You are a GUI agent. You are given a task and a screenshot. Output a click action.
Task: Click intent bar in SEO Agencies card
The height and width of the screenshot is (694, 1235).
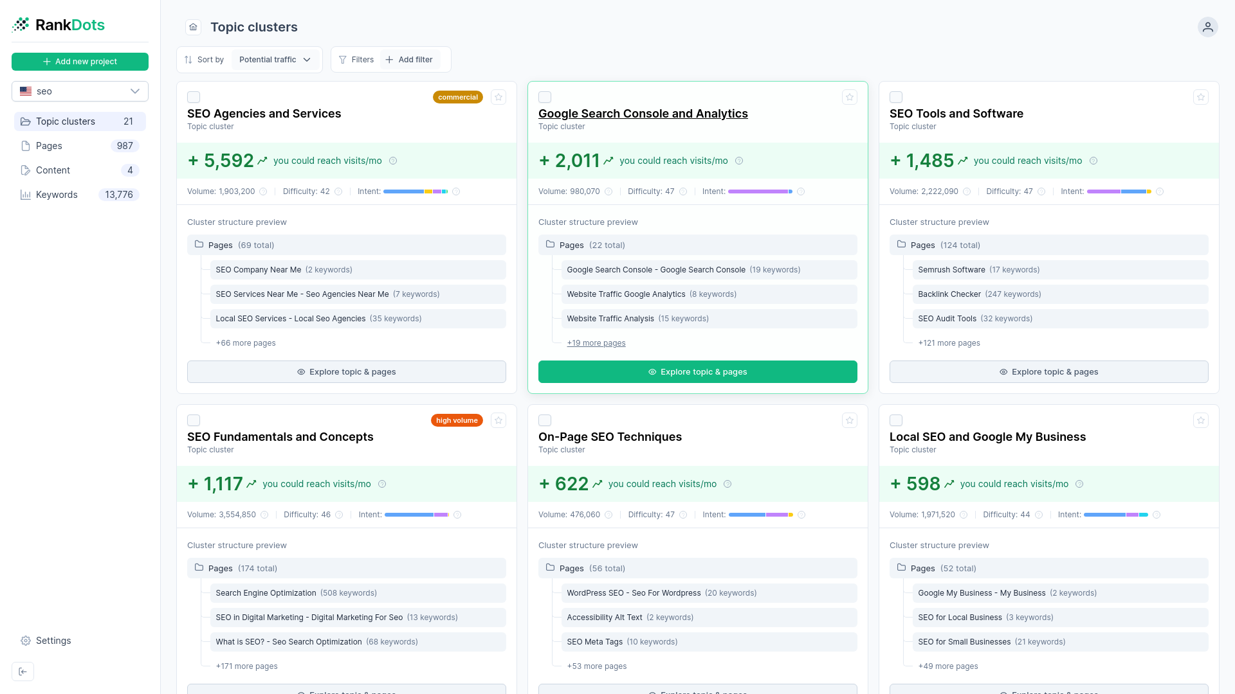pos(416,191)
